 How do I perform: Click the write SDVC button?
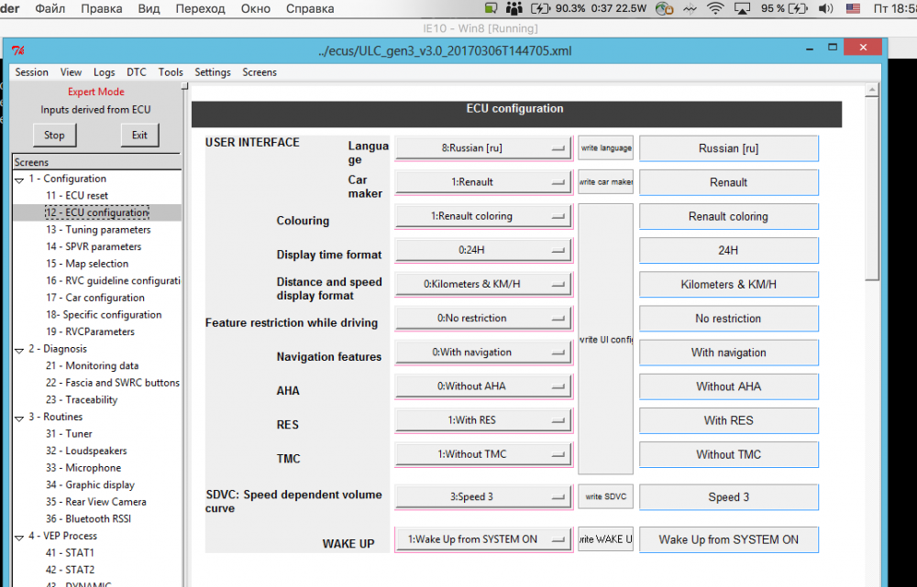click(x=606, y=496)
